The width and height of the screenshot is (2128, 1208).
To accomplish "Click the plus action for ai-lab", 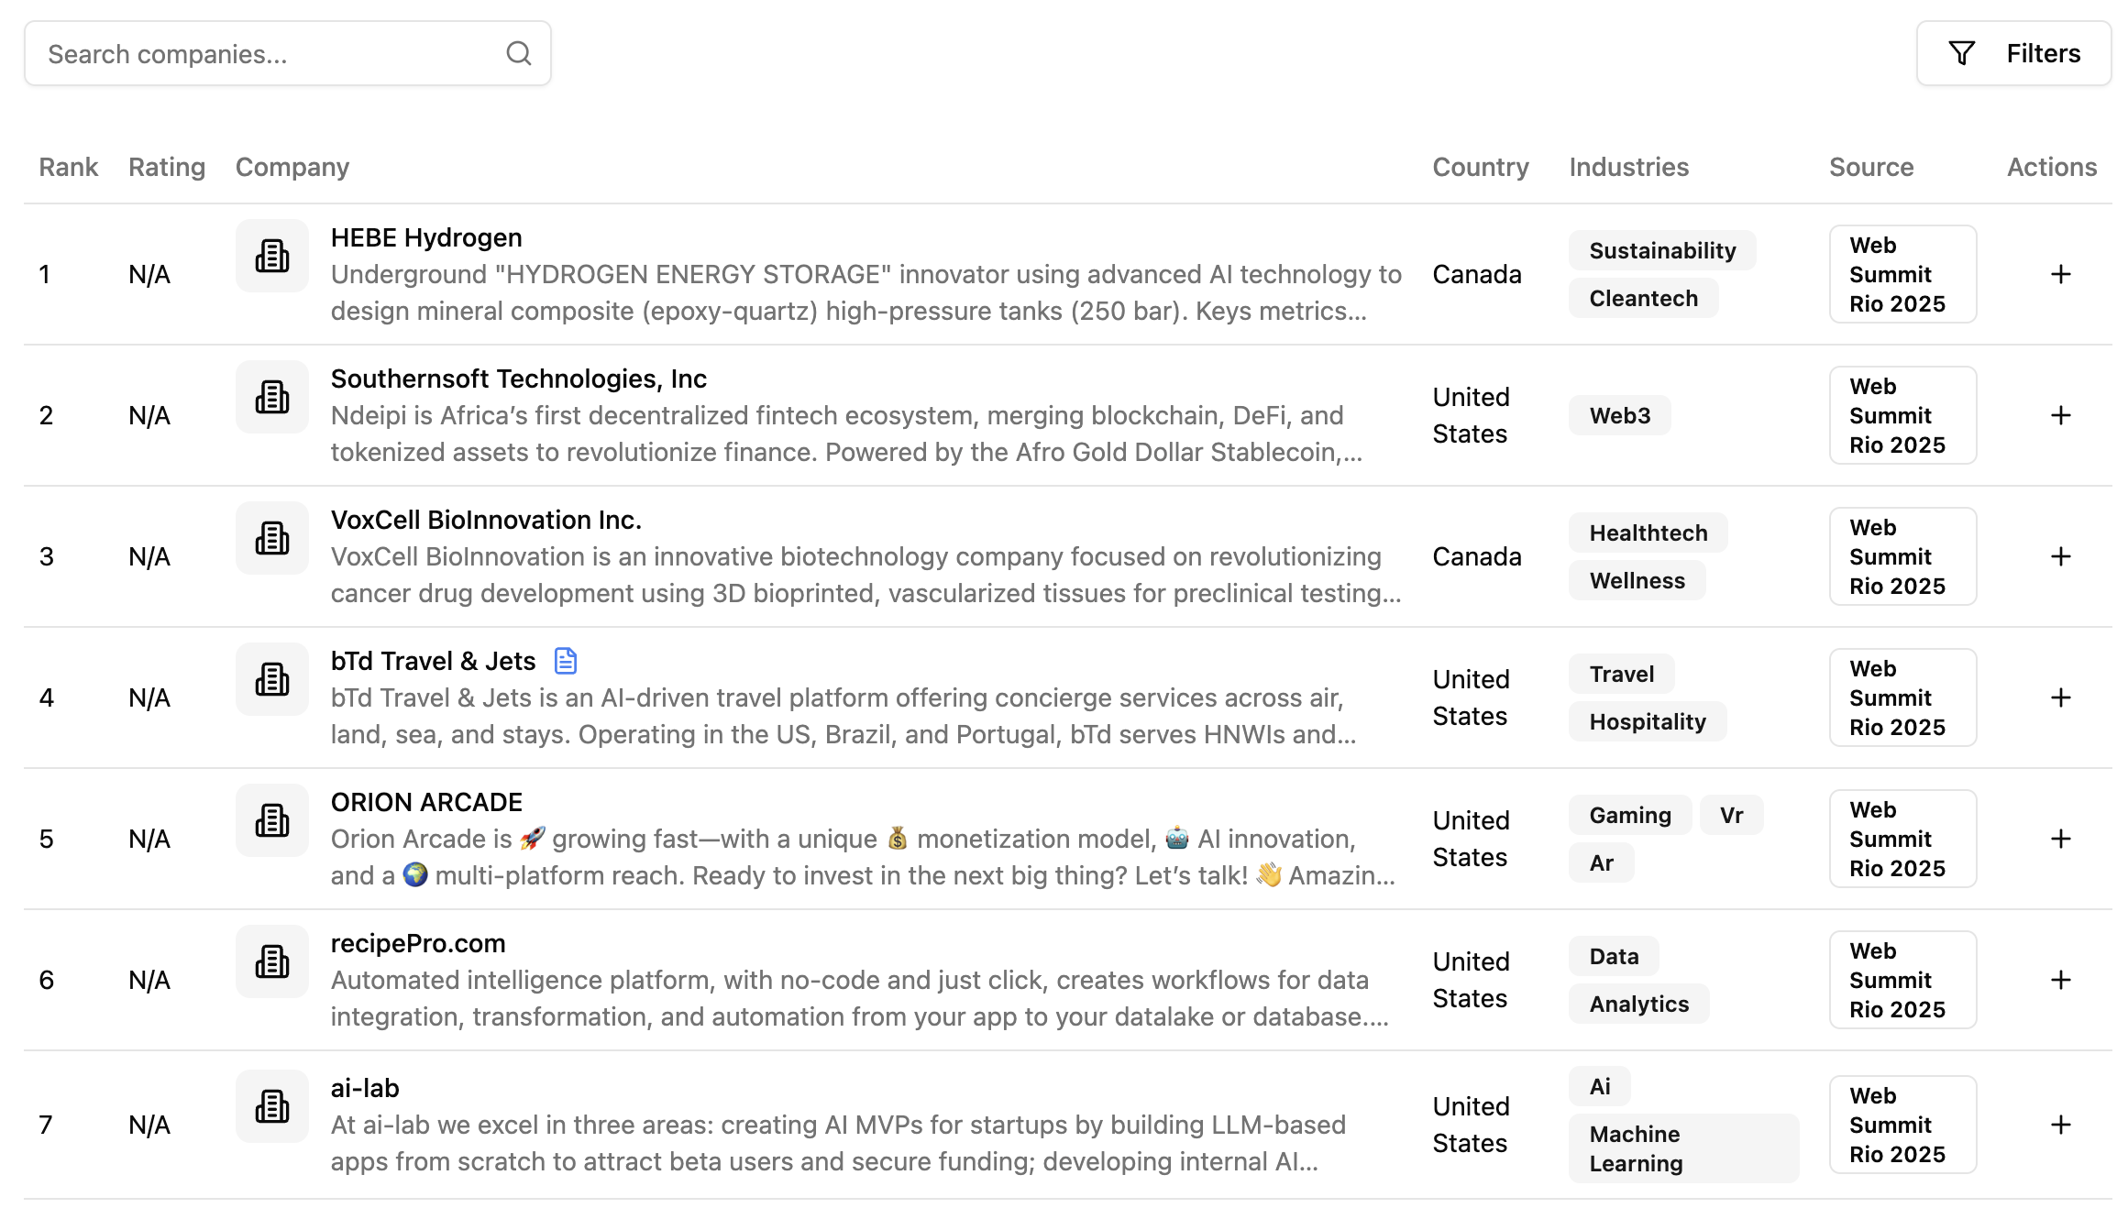I will pos(2061,1125).
